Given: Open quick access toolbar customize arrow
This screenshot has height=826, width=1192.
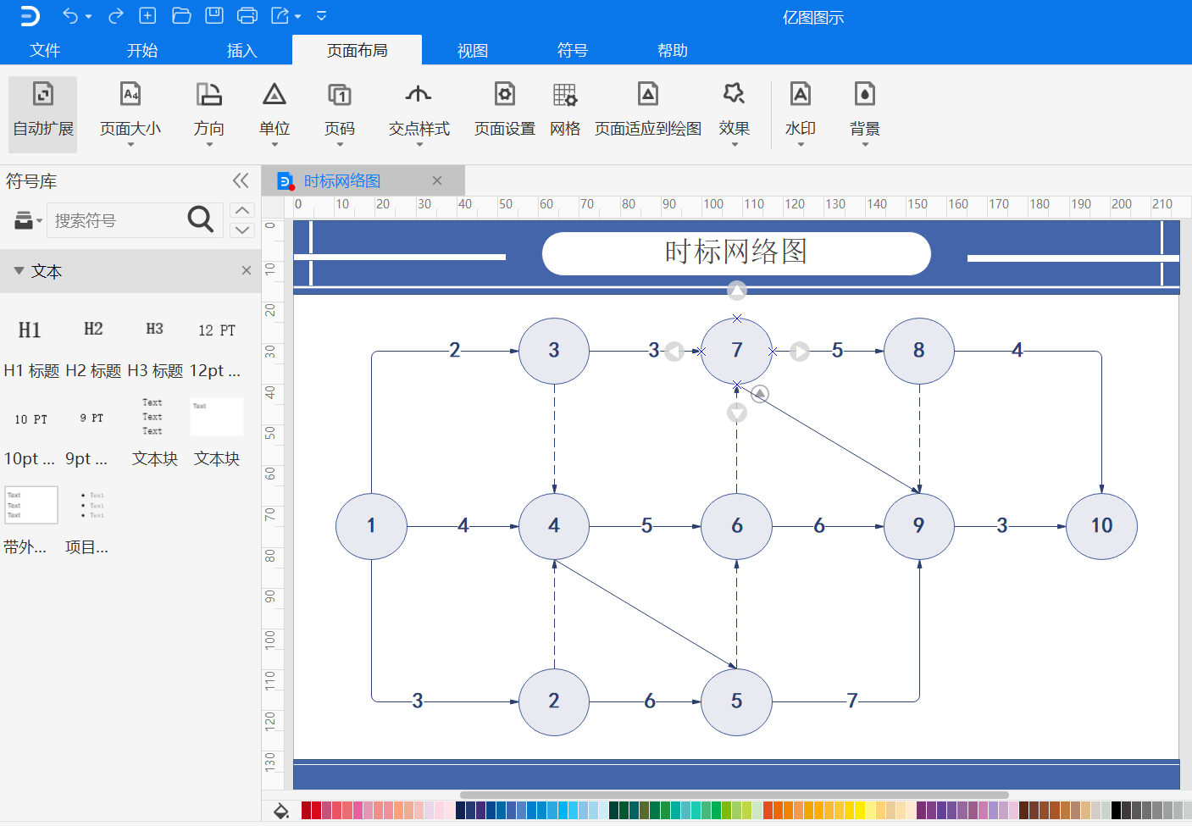Looking at the screenshot, I should point(321,15).
